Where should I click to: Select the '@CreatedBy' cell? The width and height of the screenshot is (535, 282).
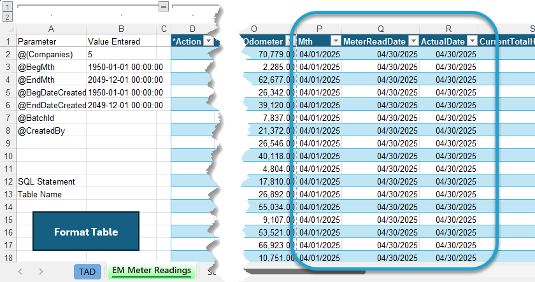51,130
